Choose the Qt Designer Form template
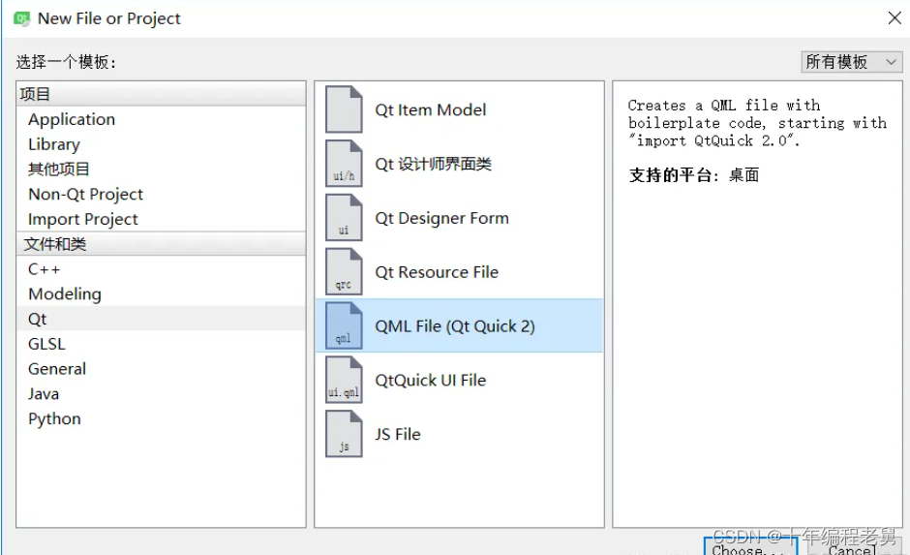 click(x=459, y=218)
